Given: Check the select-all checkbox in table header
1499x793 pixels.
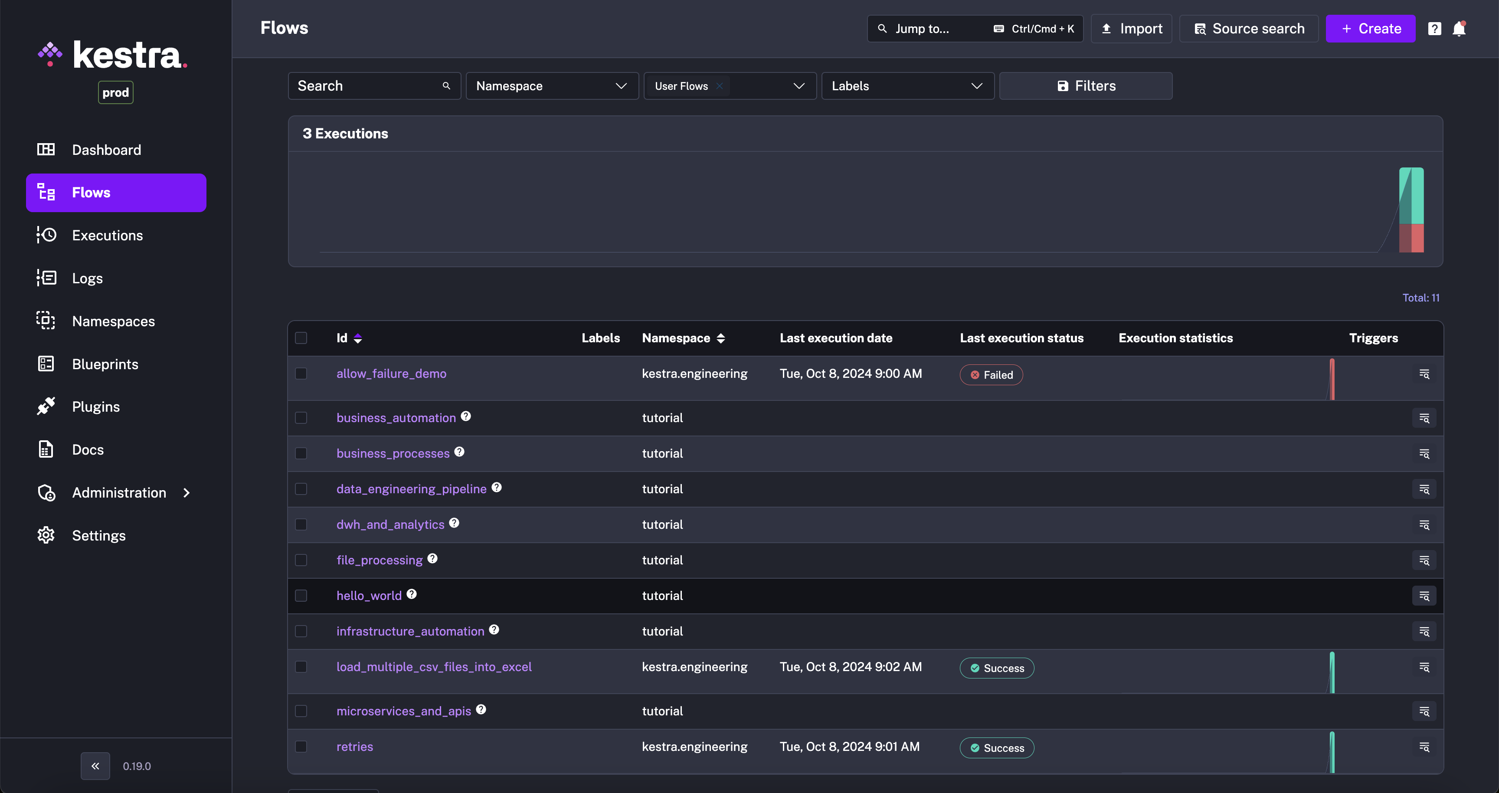Looking at the screenshot, I should click(301, 338).
